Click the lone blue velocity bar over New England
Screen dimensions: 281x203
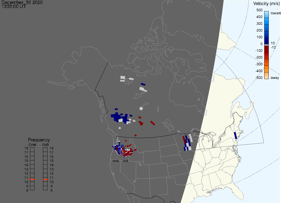(235, 135)
